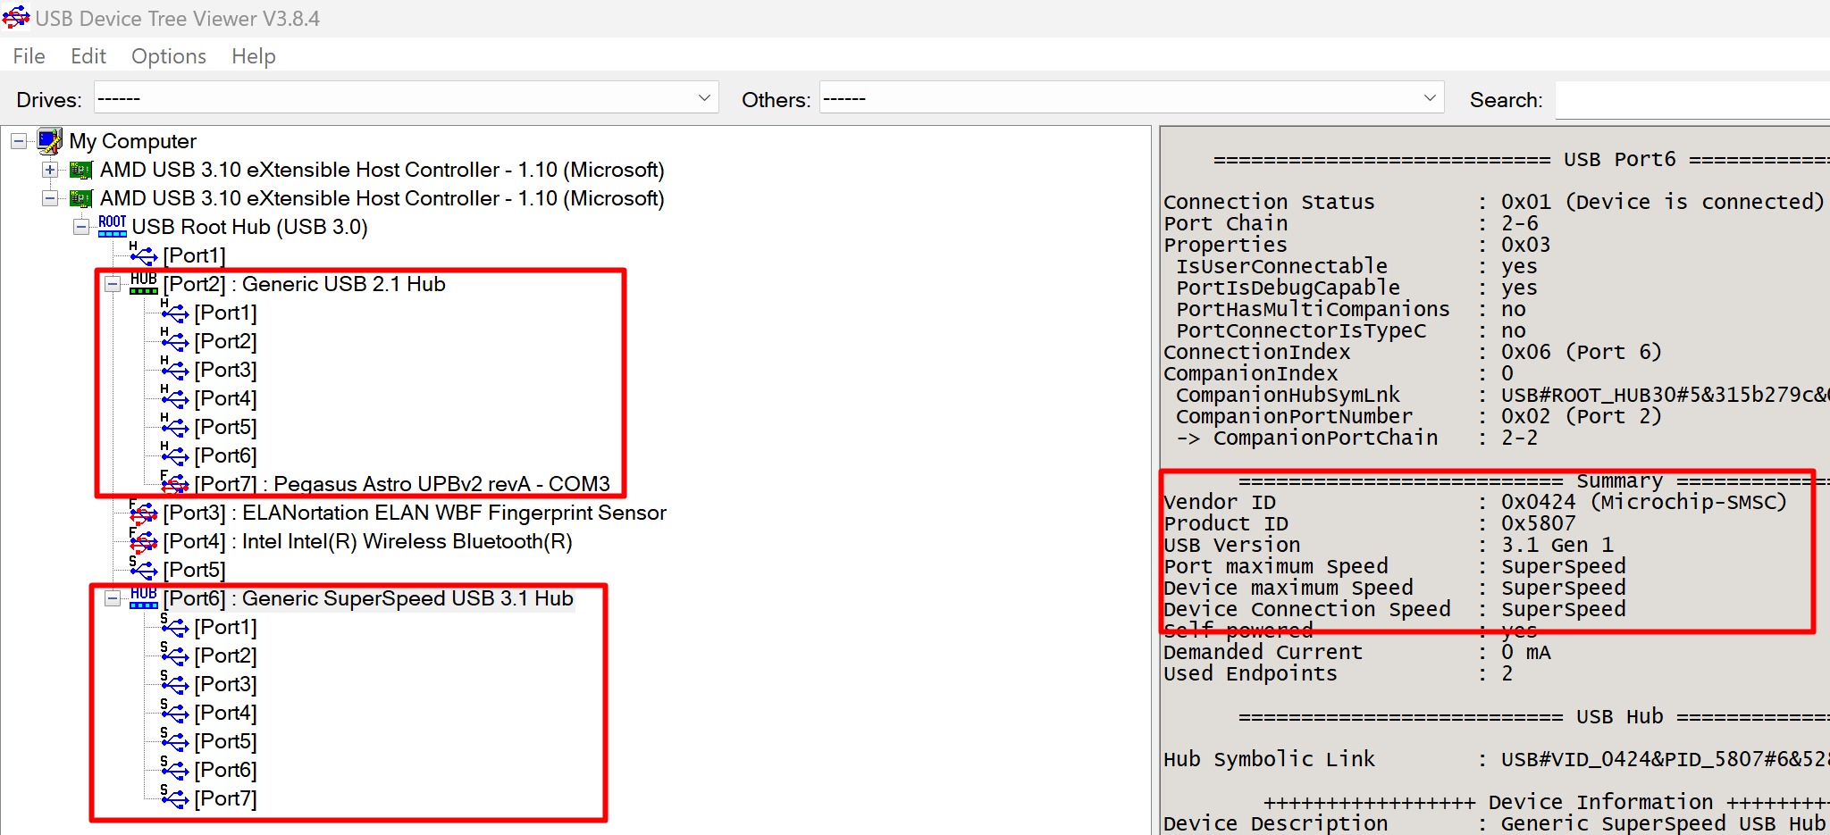The image size is (1830, 835).
Task: Click the Generic USB 2.1 Hub icon
Action: pyautogui.click(x=143, y=284)
